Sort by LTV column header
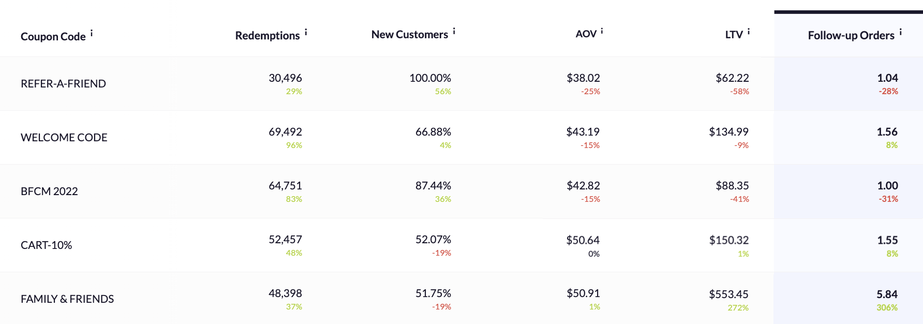Image resolution: width=923 pixels, height=324 pixels. 734,35
